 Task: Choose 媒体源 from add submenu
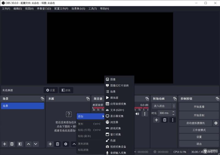point(119,98)
